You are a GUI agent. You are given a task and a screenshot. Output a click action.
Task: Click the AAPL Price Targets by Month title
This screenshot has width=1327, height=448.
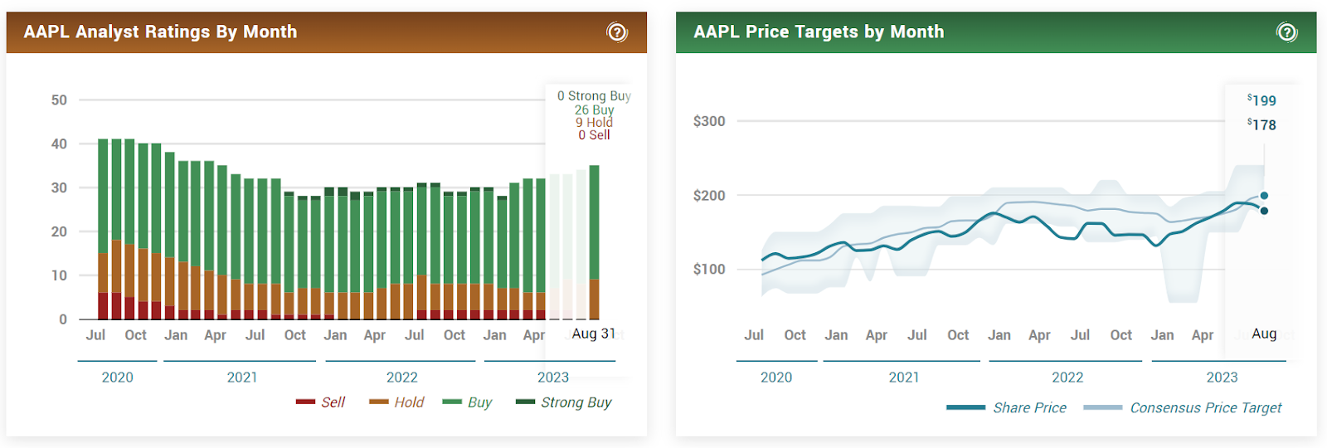tap(819, 32)
